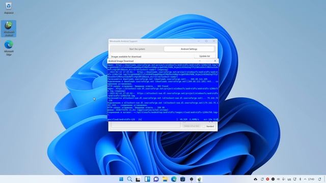Screen dimensions: 326x183
Task: Click inside the blue download log terminal
Action: click(x=163, y=93)
